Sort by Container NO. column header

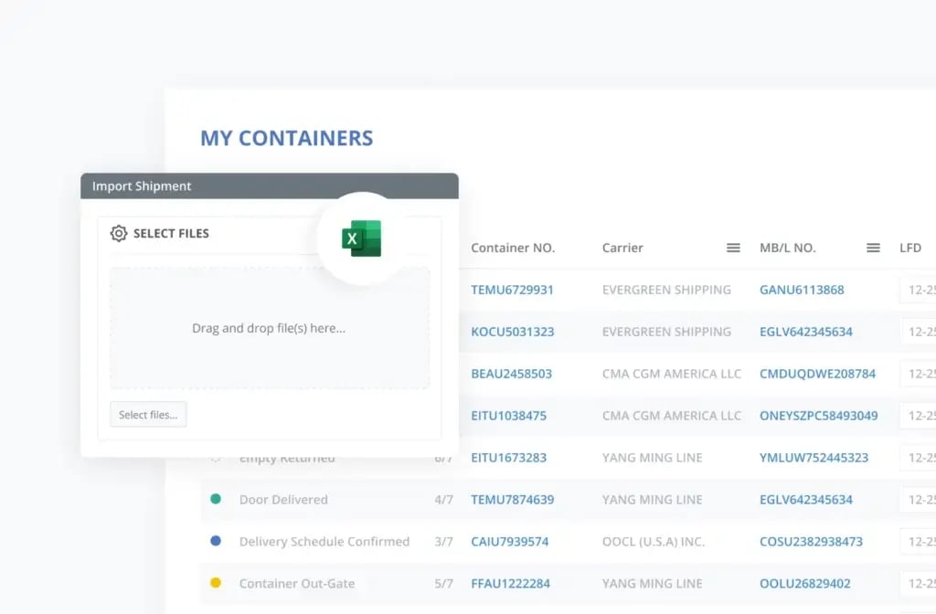[x=513, y=248]
